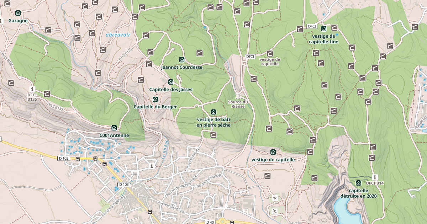427x224 pixels.
Task: Click the vestige de capitelle-tine hut icon
Action: click(323, 28)
